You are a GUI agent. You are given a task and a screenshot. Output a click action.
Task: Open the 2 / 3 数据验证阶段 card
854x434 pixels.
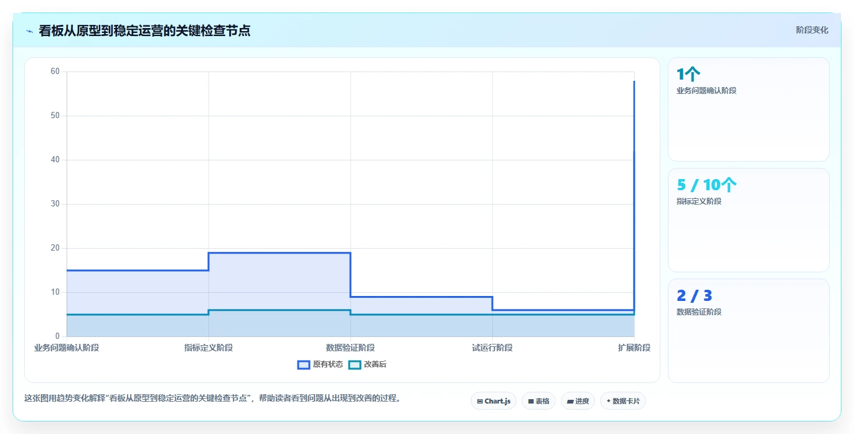point(748,331)
